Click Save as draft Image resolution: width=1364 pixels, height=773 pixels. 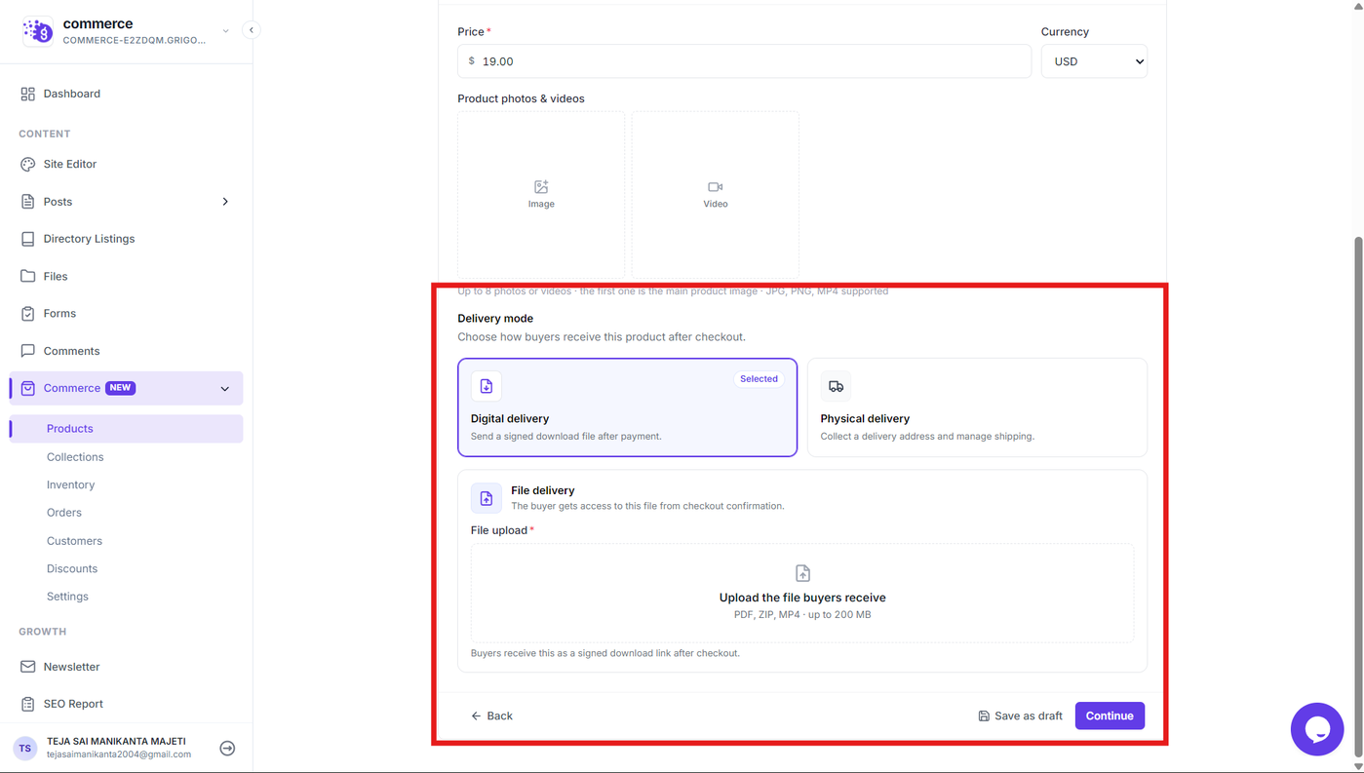point(1020,715)
